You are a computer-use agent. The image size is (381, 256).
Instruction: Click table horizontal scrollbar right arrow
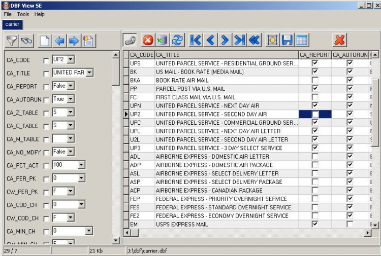[368, 233]
